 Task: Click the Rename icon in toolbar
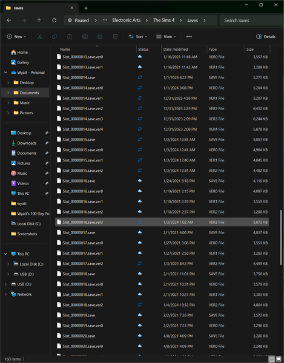coord(85,36)
